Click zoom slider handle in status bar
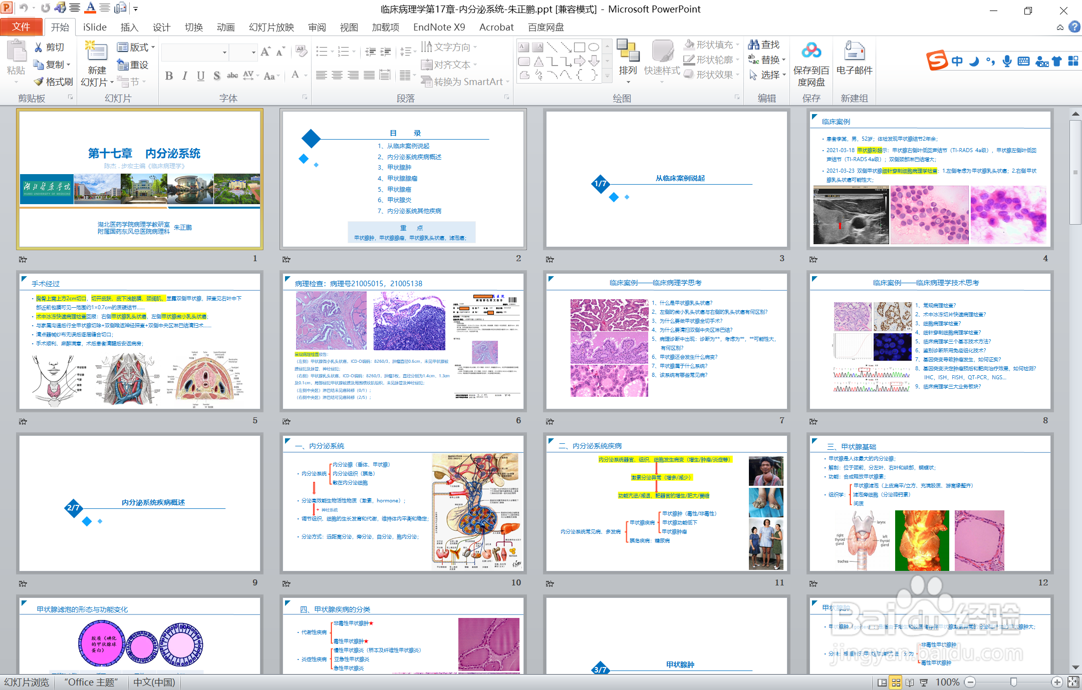The width and height of the screenshot is (1082, 690). [1014, 682]
